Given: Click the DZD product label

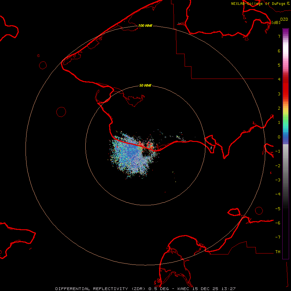Looking at the screenshot, I should [284, 19].
